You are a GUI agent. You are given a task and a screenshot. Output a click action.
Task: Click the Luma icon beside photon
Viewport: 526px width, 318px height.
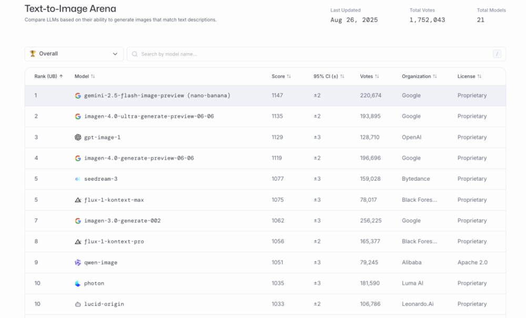click(78, 283)
